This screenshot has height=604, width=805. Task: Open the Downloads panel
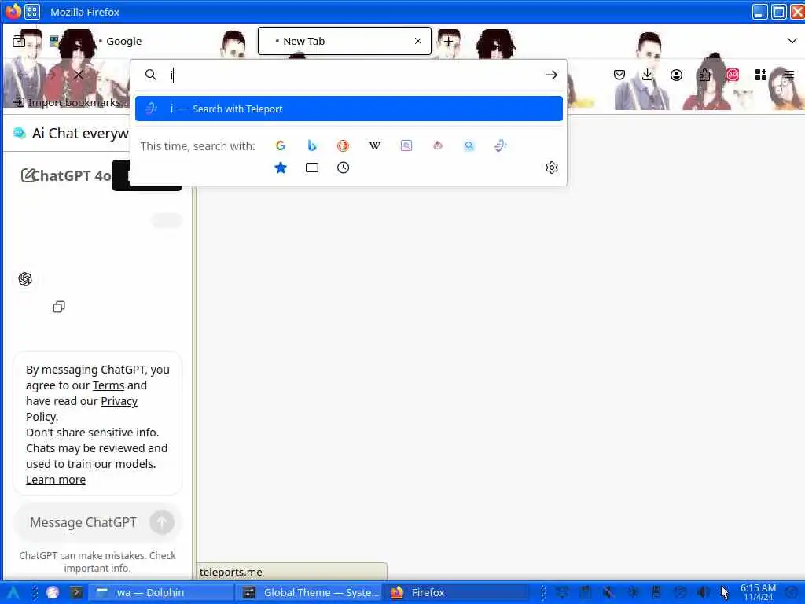(x=648, y=75)
